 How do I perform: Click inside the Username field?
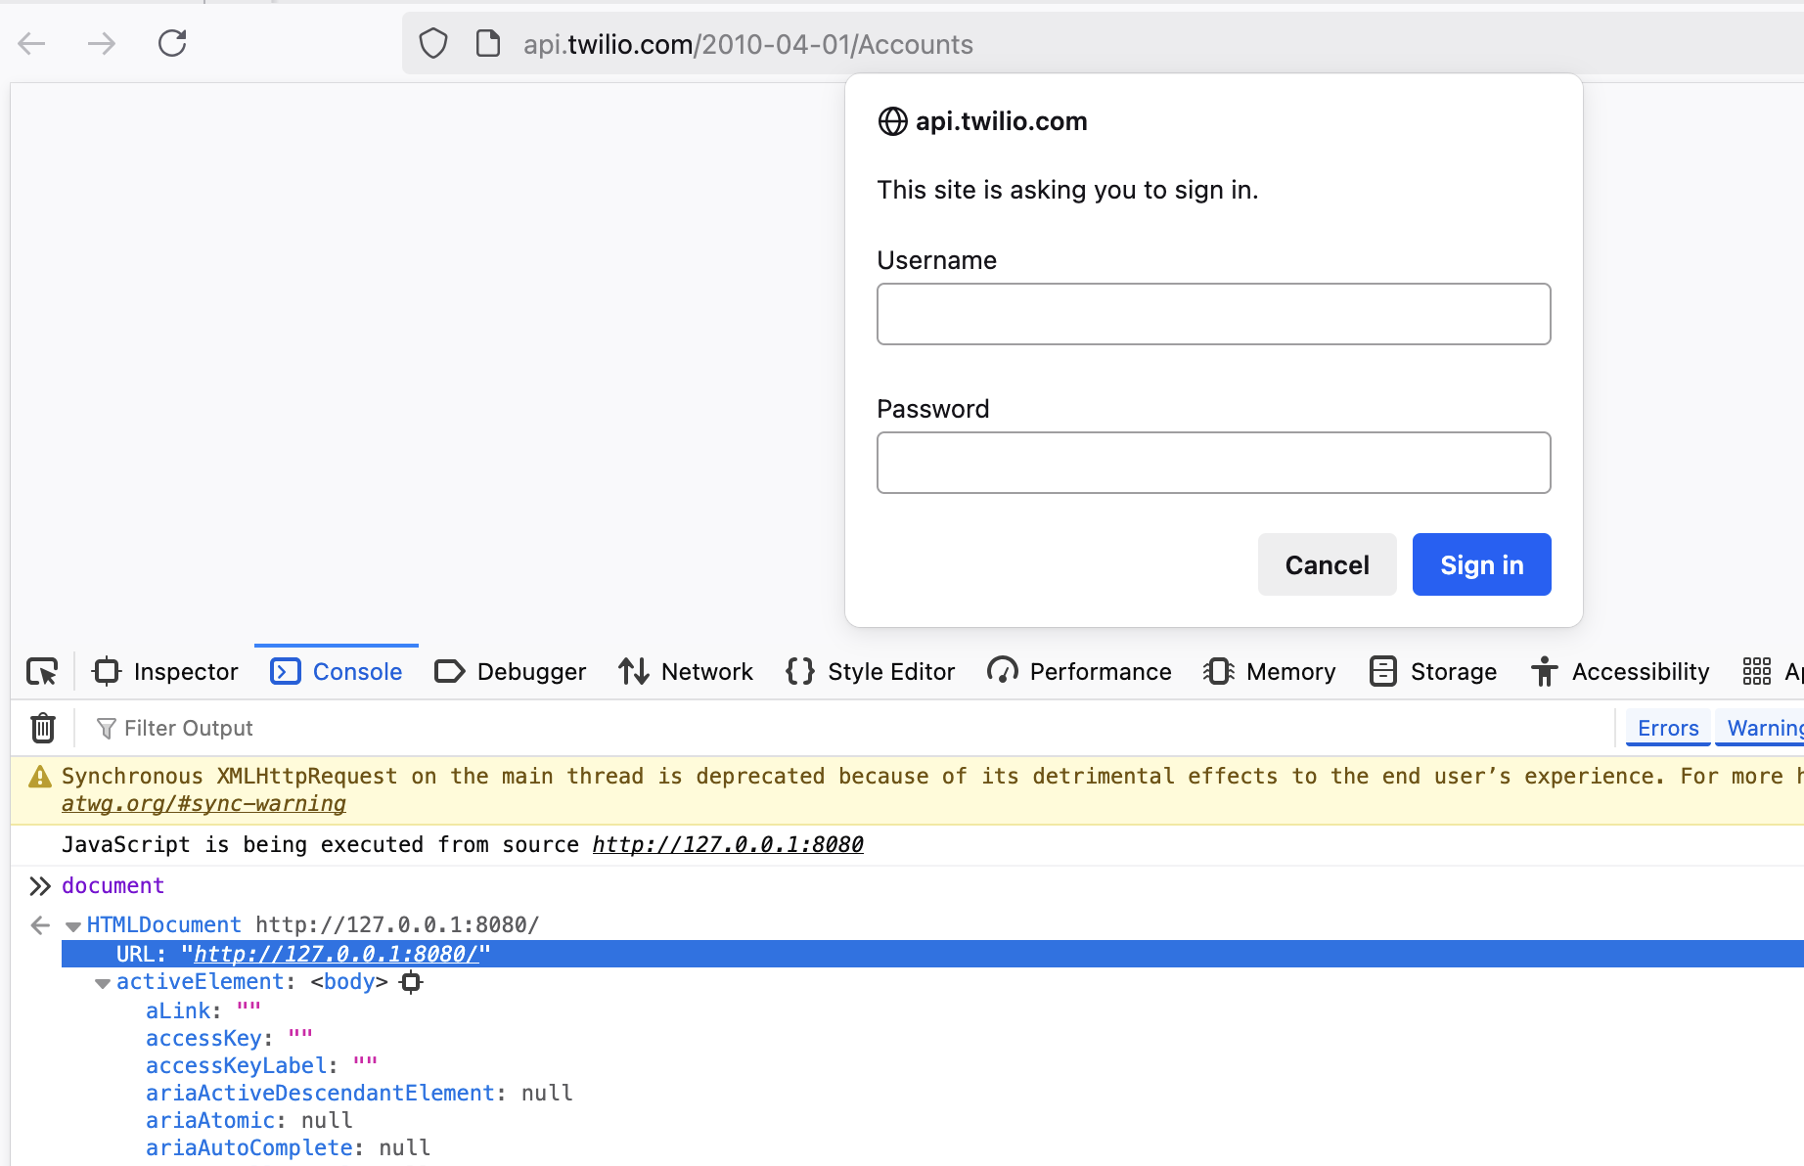(1213, 313)
